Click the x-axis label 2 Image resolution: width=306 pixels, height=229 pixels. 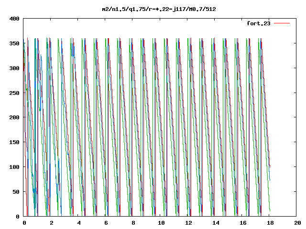[x=52, y=223]
